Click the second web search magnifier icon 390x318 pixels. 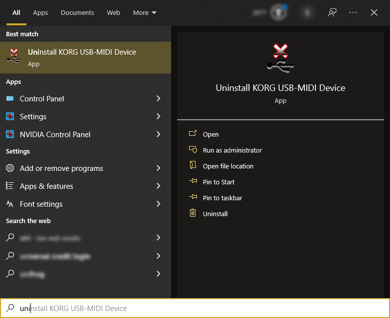click(x=10, y=255)
